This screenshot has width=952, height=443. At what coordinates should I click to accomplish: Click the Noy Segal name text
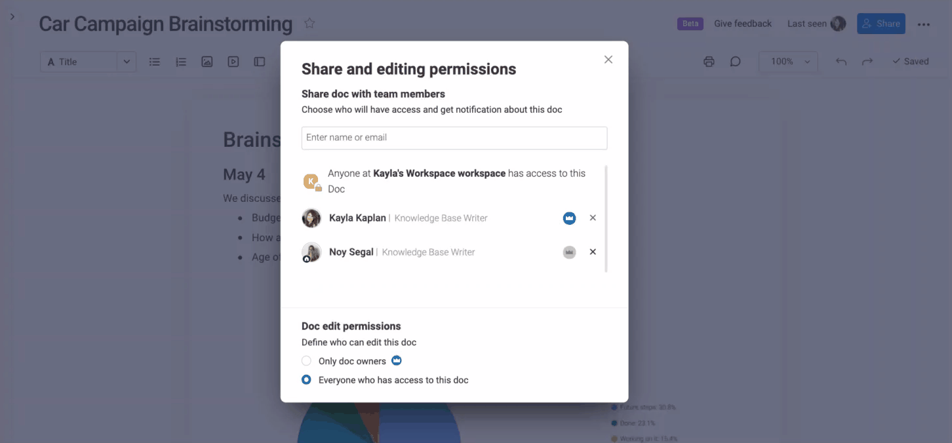351,252
